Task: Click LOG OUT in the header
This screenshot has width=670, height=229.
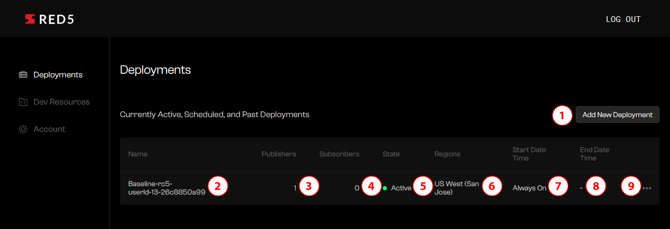Action: pos(623,19)
